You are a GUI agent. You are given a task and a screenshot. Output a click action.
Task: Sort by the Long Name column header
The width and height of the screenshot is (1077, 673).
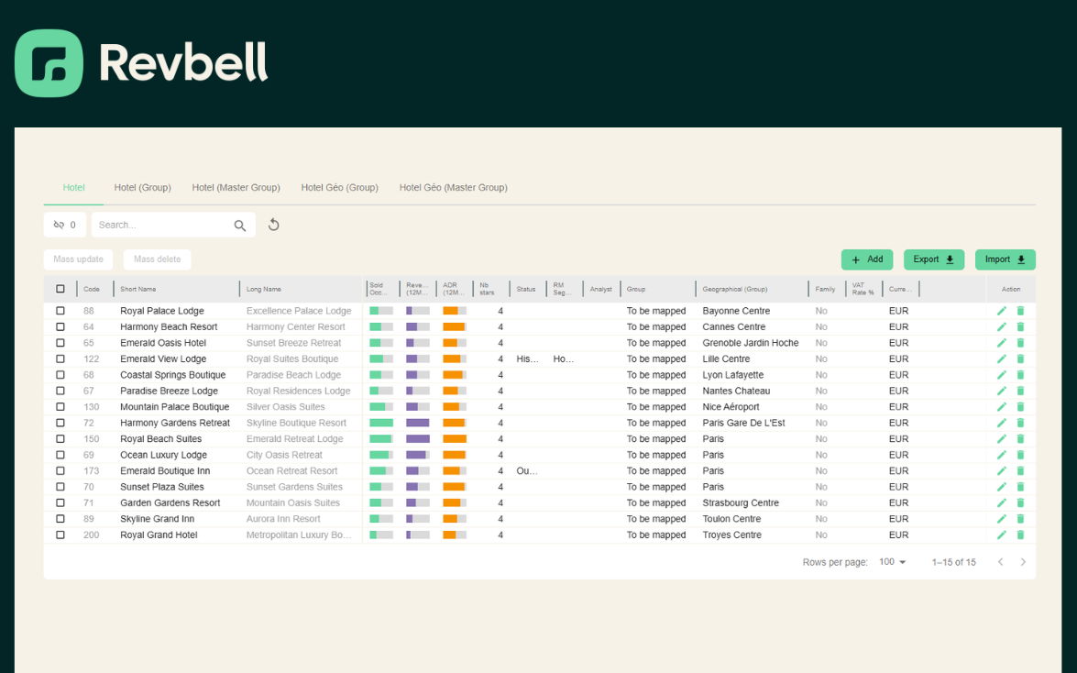(264, 289)
